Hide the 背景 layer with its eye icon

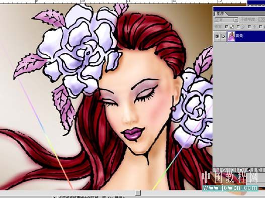pos(217,36)
